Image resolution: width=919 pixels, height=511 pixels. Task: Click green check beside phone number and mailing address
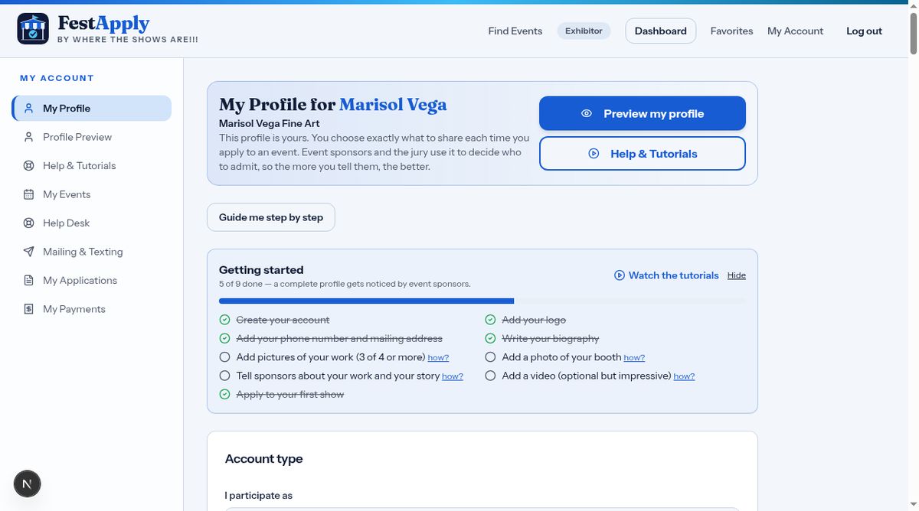coord(224,338)
